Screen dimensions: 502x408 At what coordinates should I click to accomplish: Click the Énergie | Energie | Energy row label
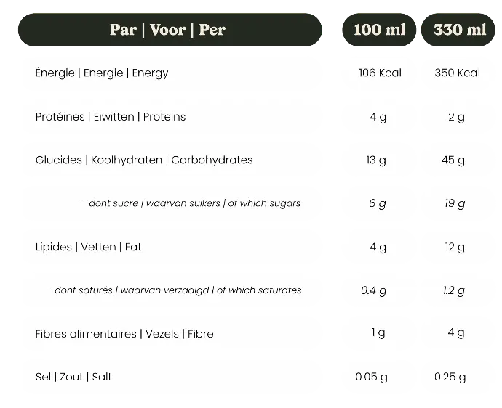point(102,73)
